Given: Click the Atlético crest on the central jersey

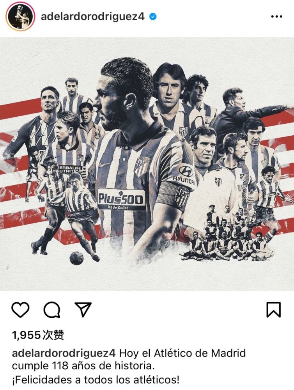Looking at the screenshot, I should (x=142, y=166).
